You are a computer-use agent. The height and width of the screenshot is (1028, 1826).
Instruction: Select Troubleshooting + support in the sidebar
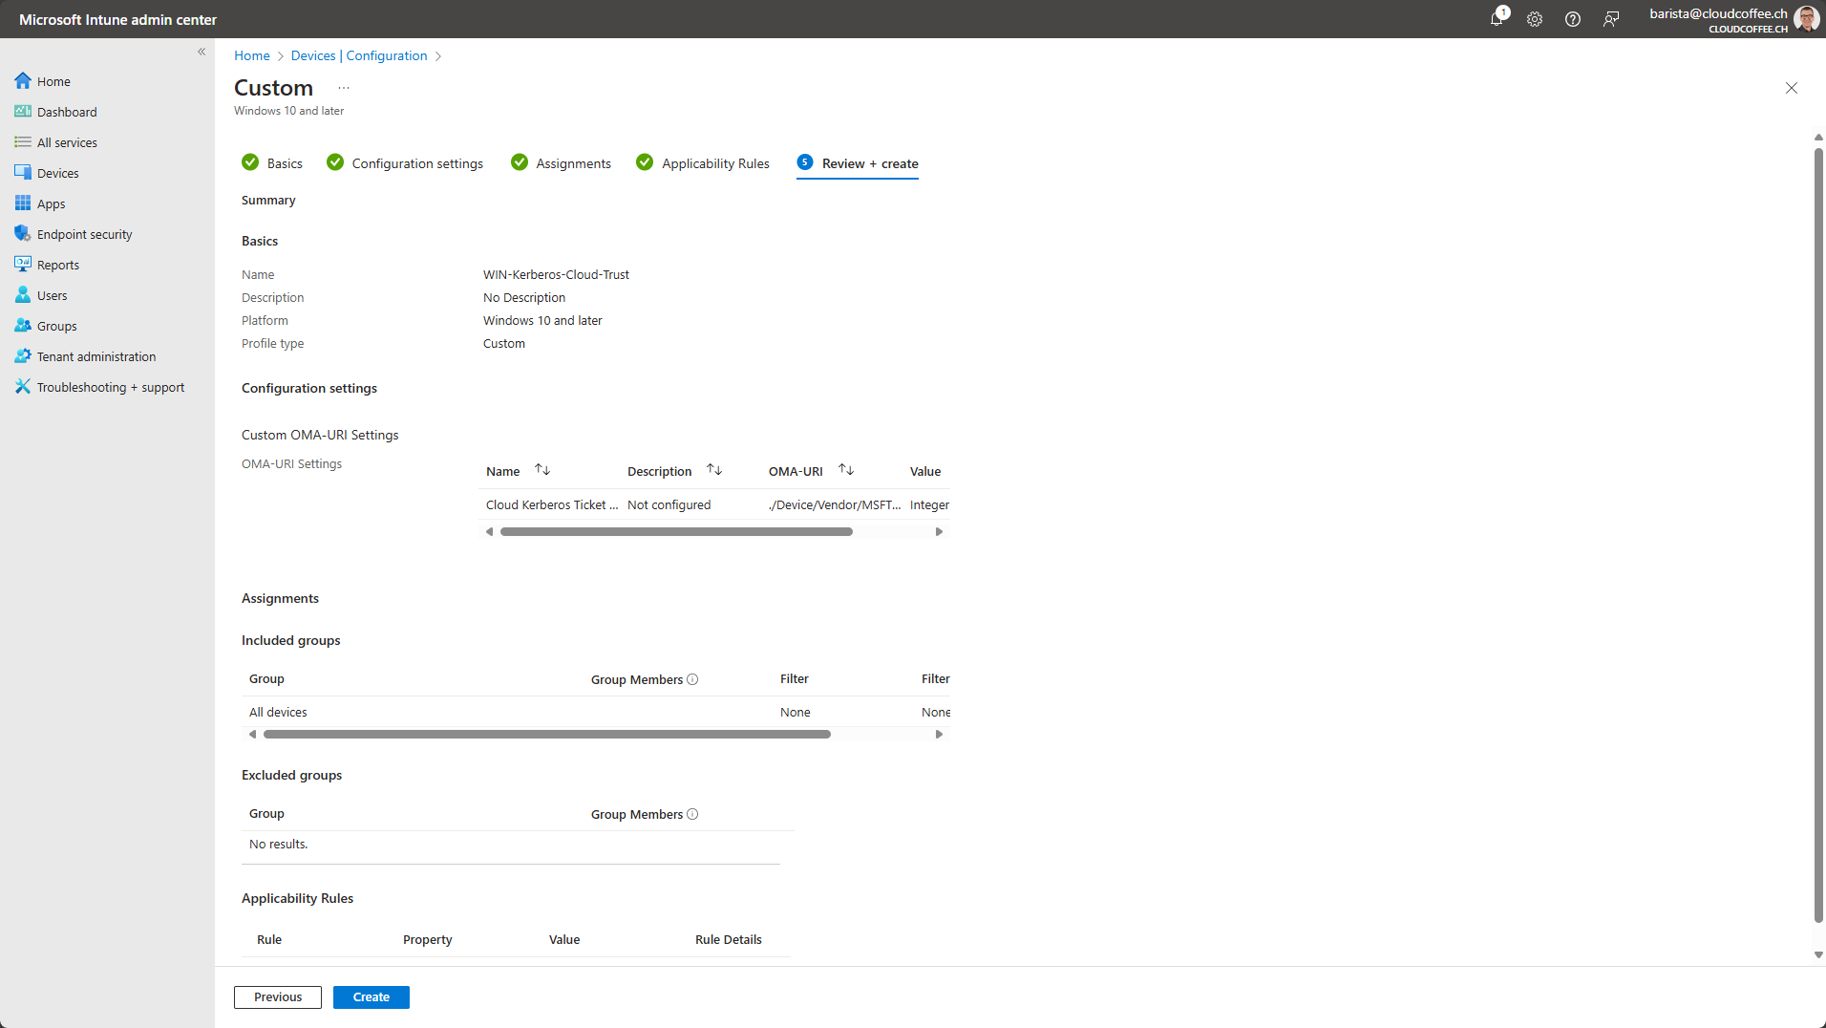(110, 386)
